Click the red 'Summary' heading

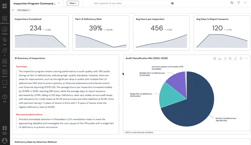(22, 67)
